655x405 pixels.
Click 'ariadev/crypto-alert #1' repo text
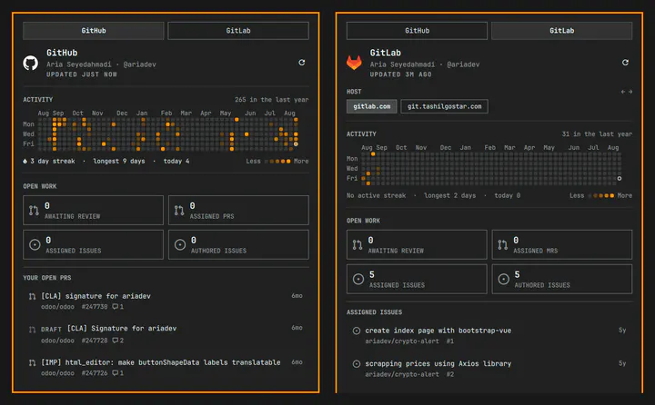pyautogui.click(x=409, y=341)
